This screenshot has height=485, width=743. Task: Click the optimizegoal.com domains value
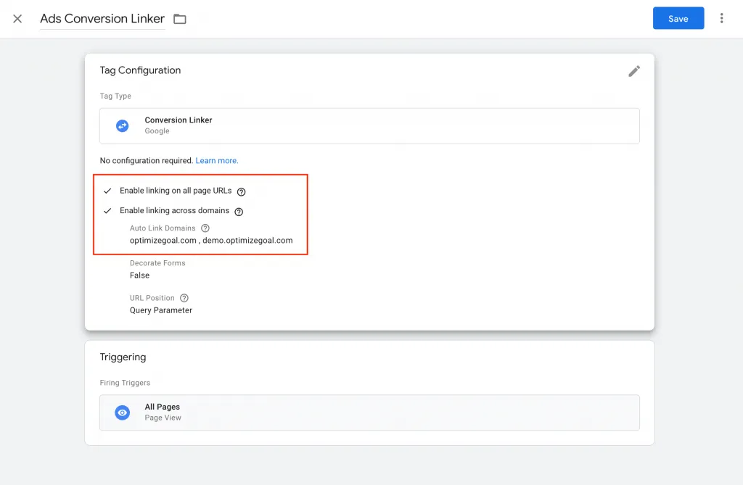coord(211,241)
